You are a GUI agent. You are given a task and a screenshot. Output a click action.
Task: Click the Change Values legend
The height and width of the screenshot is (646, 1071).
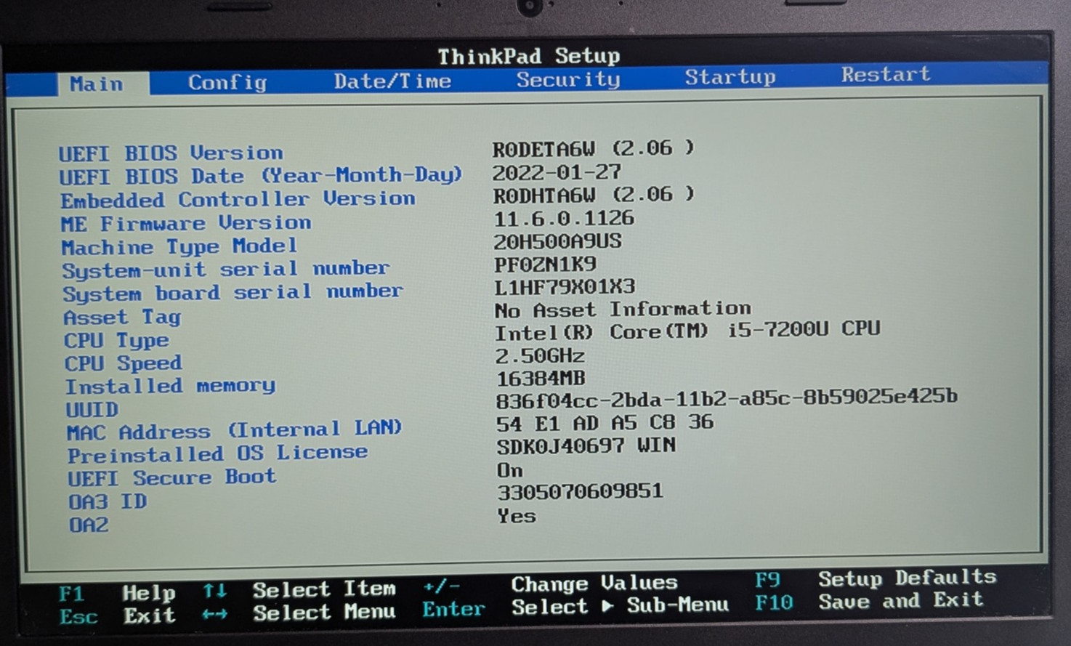click(594, 584)
